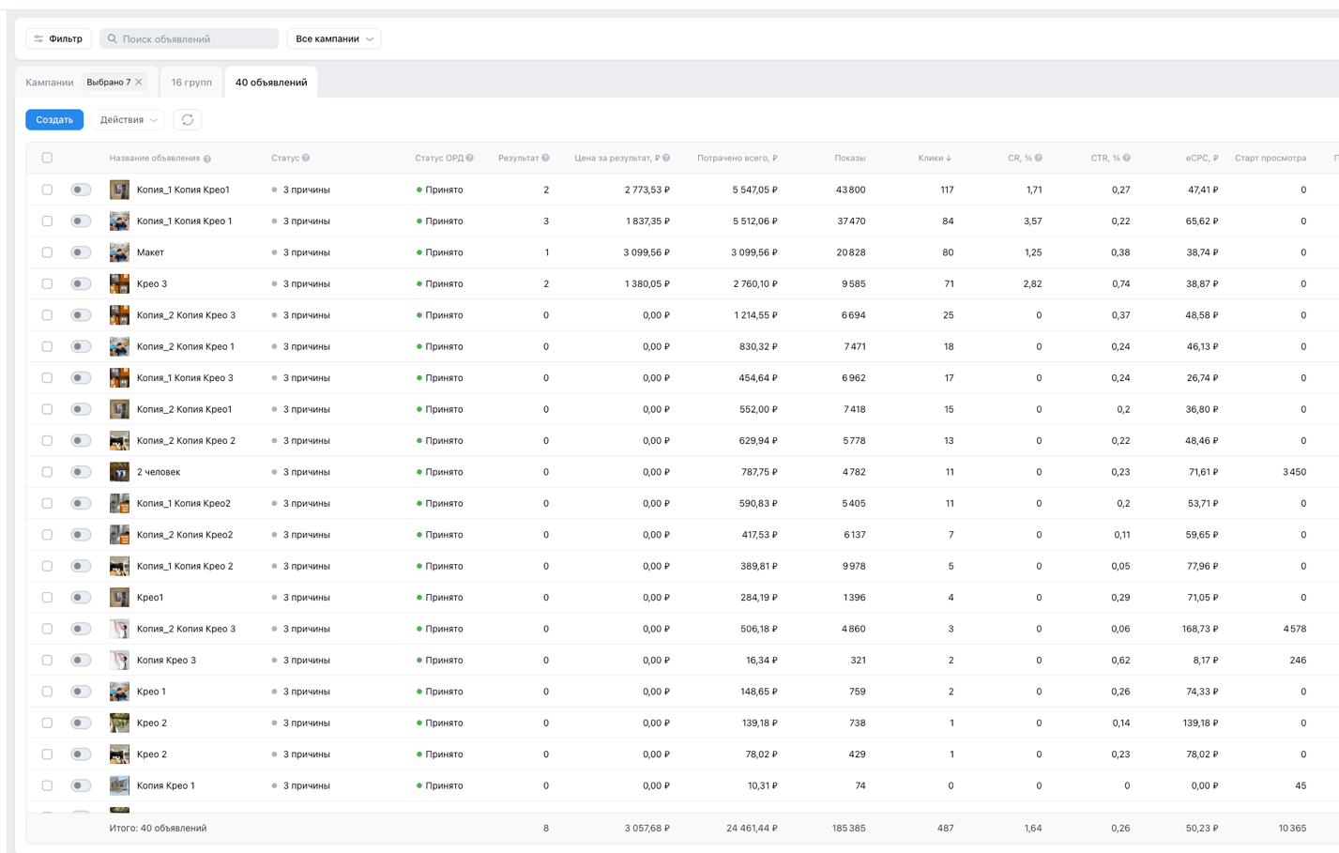Tick the select-all checkbox in table header

pyautogui.click(x=47, y=158)
